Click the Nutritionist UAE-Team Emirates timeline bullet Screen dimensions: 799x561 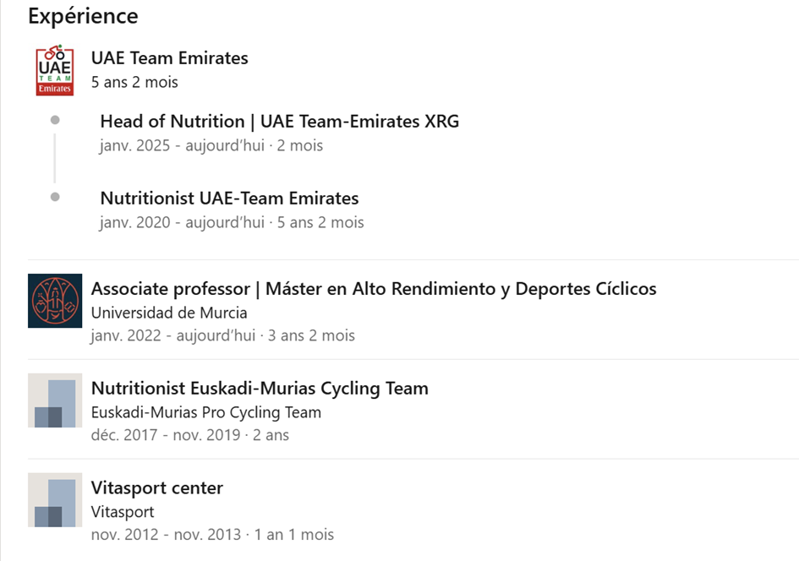click(55, 197)
